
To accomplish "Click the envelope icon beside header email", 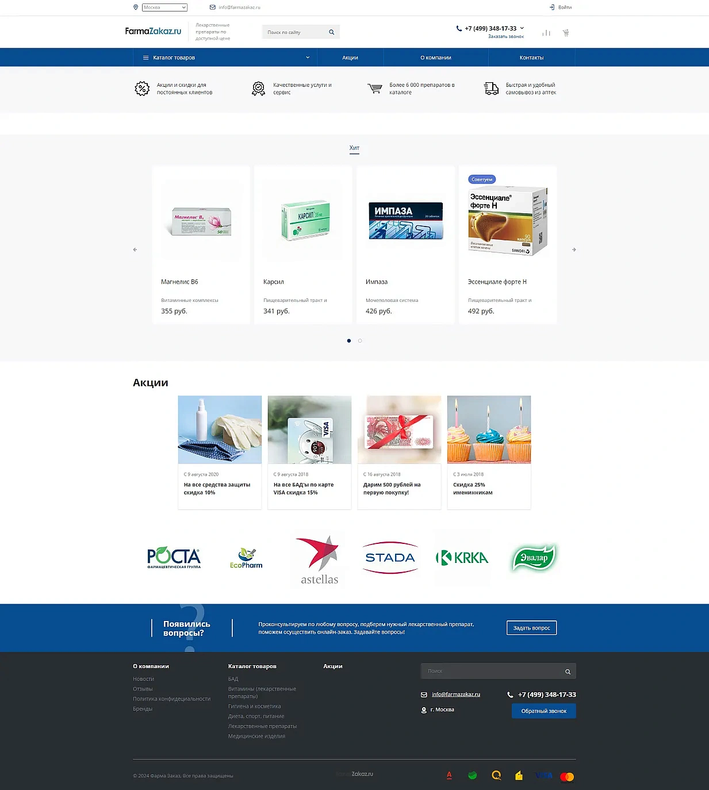I will coord(213,7).
